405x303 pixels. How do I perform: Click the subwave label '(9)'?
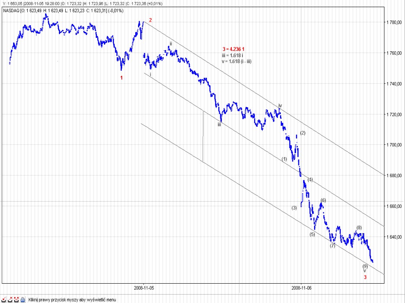(365, 266)
